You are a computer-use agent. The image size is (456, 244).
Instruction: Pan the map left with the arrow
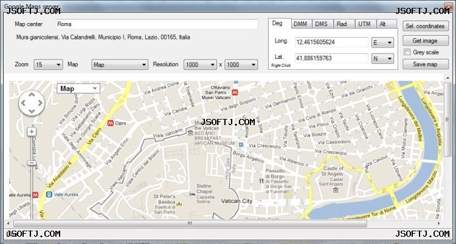[x=23, y=103]
